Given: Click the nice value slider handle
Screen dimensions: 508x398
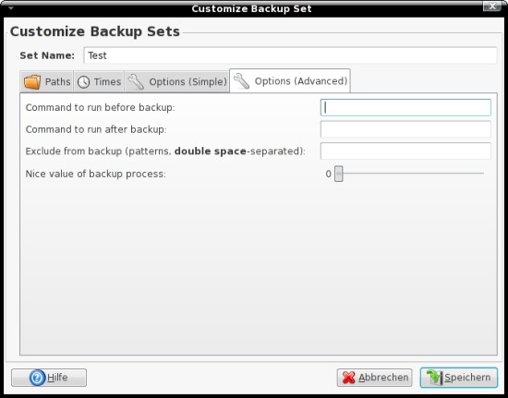Looking at the screenshot, I should coord(339,174).
